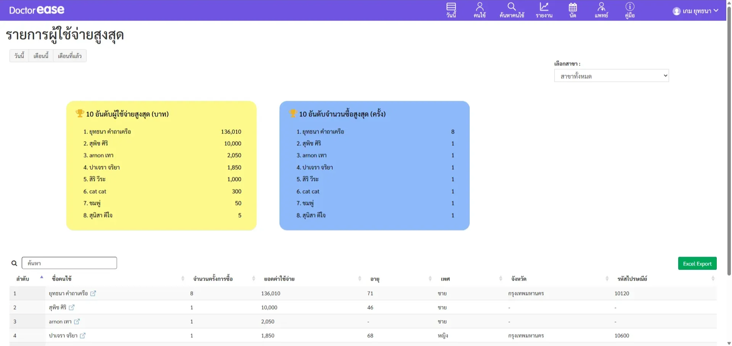Image resolution: width=732 pixels, height=346 pixels.
Task: Open external link icon beside ปาเจรา จริยา
Action: 83,335
